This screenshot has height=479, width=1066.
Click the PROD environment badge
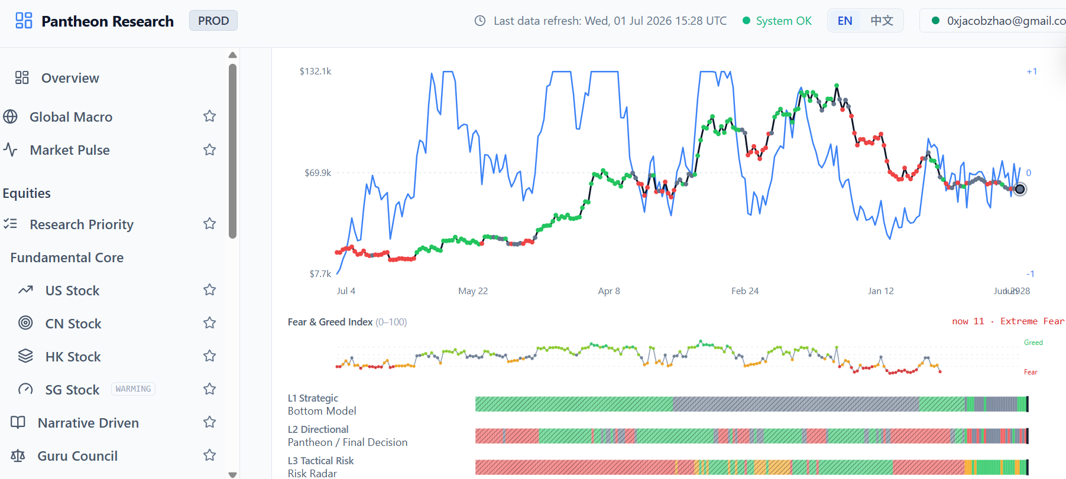click(x=213, y=21)
